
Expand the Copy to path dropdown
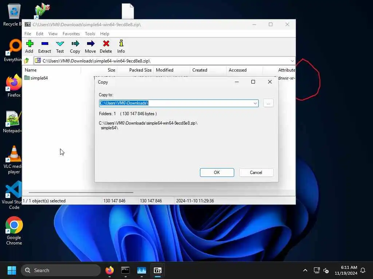[x=255, y=103]
